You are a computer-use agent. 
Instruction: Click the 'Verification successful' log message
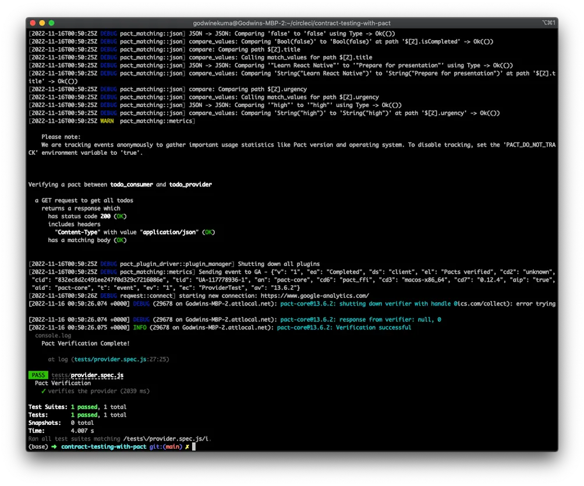[374, 327]
